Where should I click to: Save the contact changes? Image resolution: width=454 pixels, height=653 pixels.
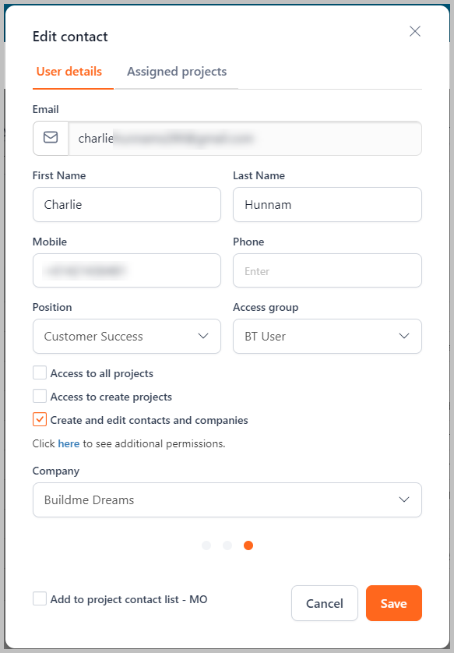point(394,603)
